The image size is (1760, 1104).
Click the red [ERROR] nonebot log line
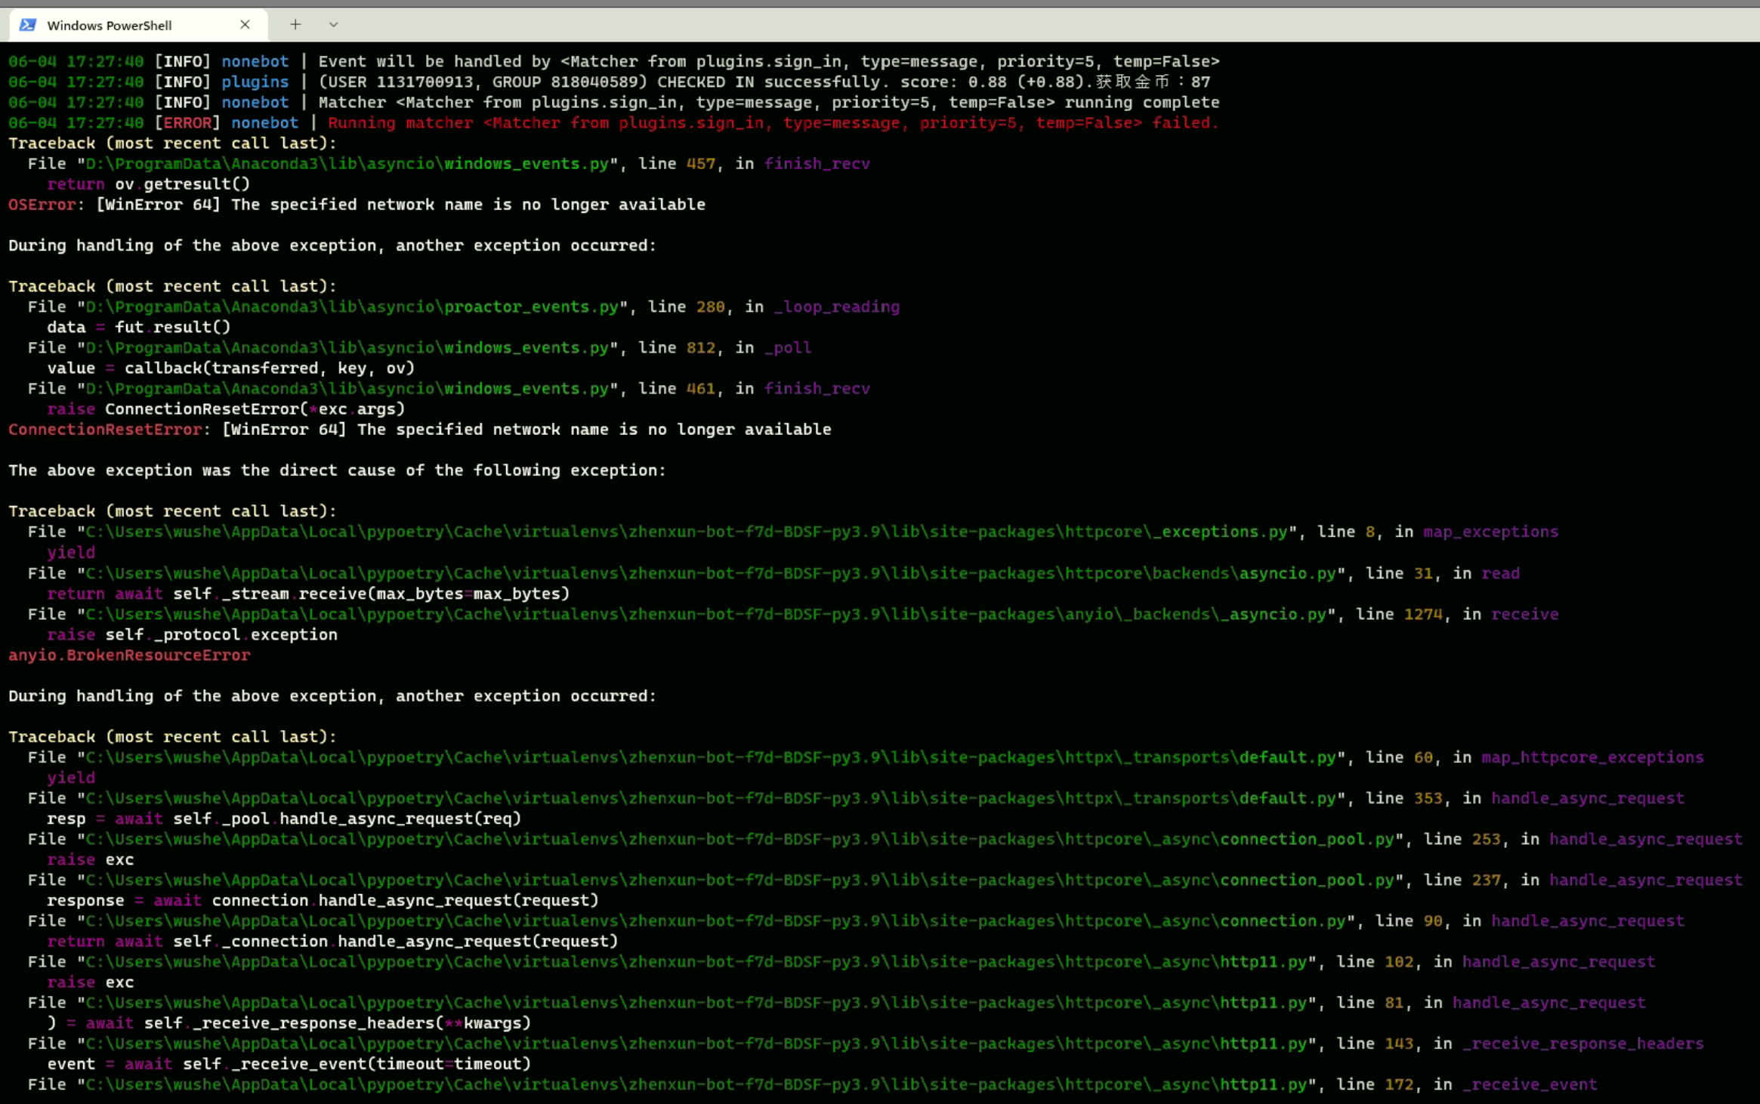tap(613, 122)
